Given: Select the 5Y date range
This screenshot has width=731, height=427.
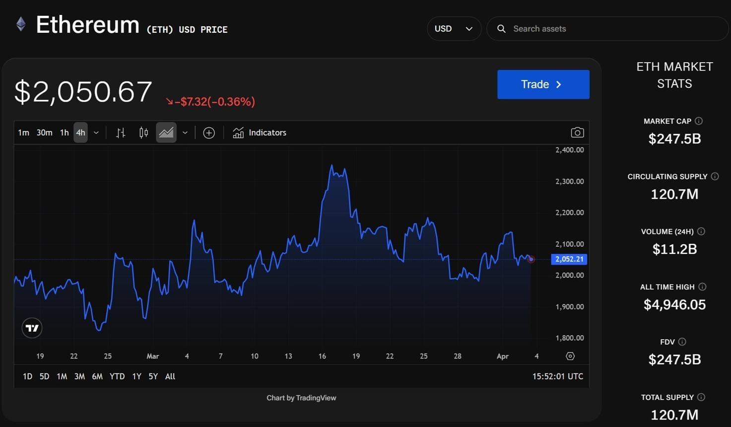Looking at the screenshot, I should pyautogui.click(x=153, y=376).
